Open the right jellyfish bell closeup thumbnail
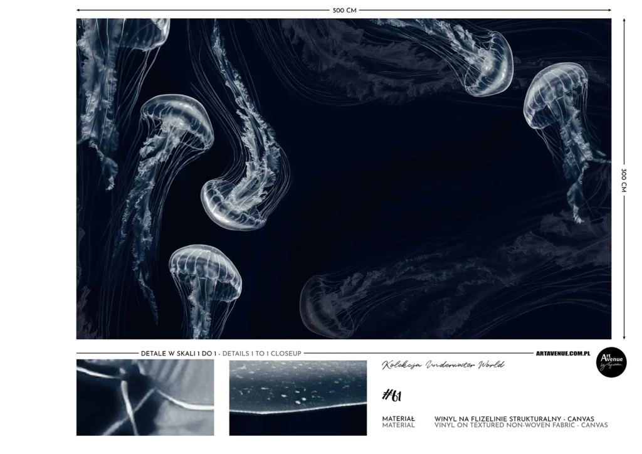 point(298,398)
